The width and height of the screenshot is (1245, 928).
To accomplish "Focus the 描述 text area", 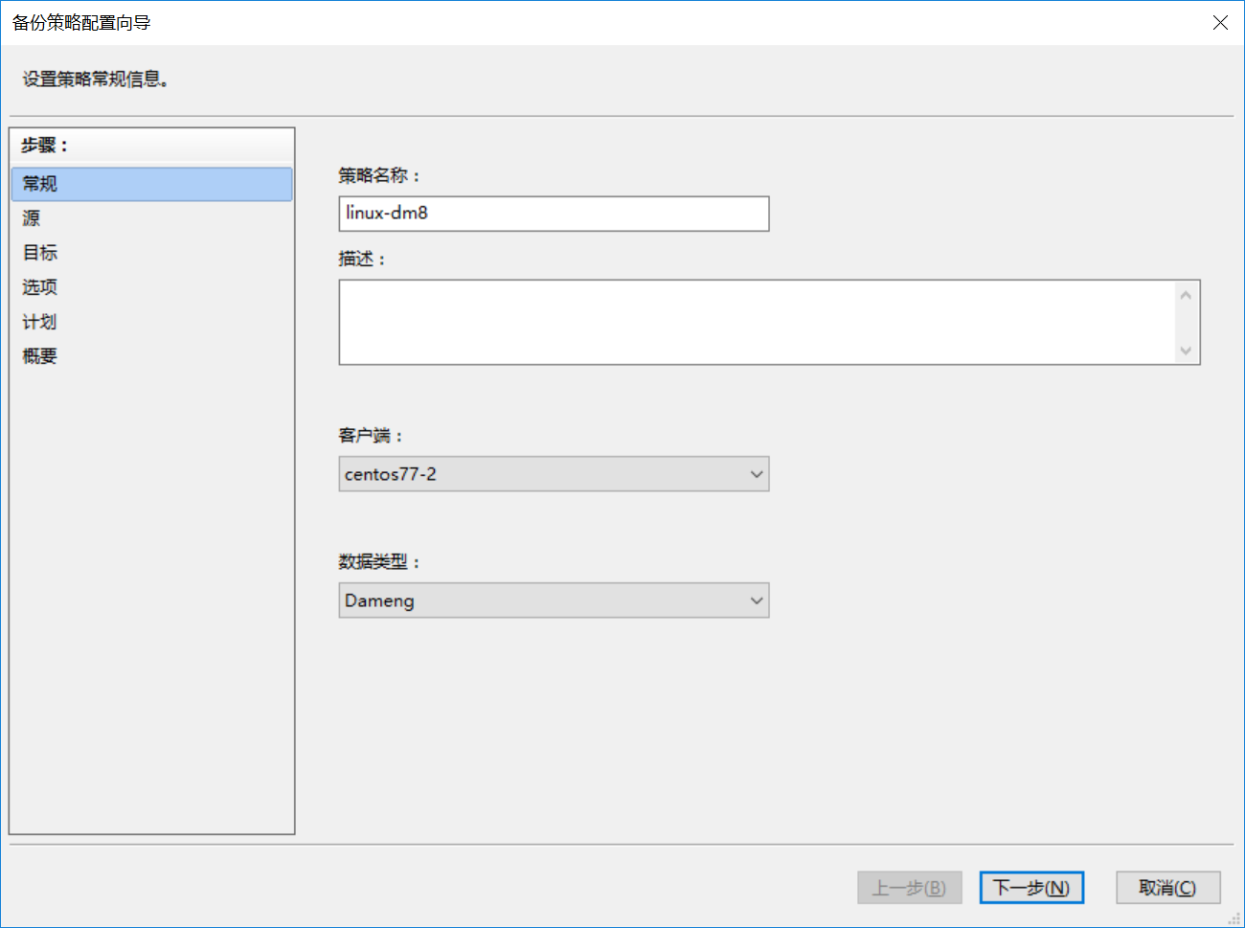I will pyautogui.click(x=757, y=322).
